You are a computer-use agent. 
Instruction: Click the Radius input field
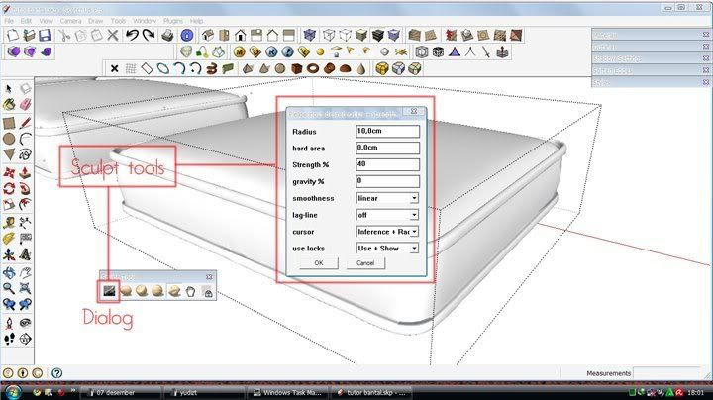(387, 131)
